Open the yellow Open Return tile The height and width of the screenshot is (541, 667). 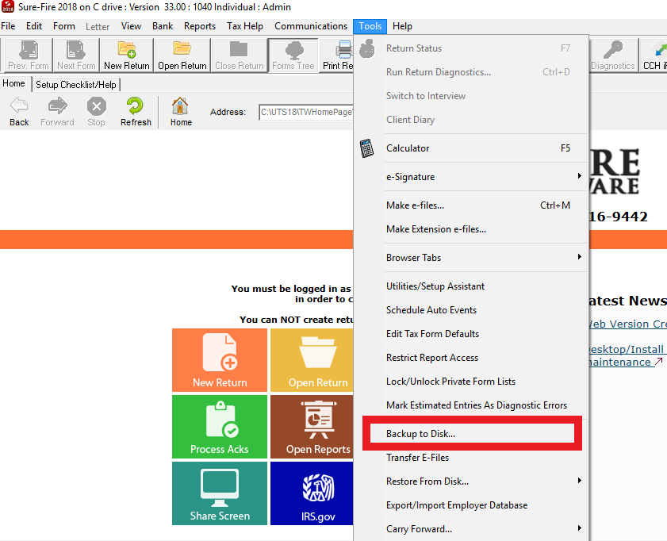(x=312, y=360)
